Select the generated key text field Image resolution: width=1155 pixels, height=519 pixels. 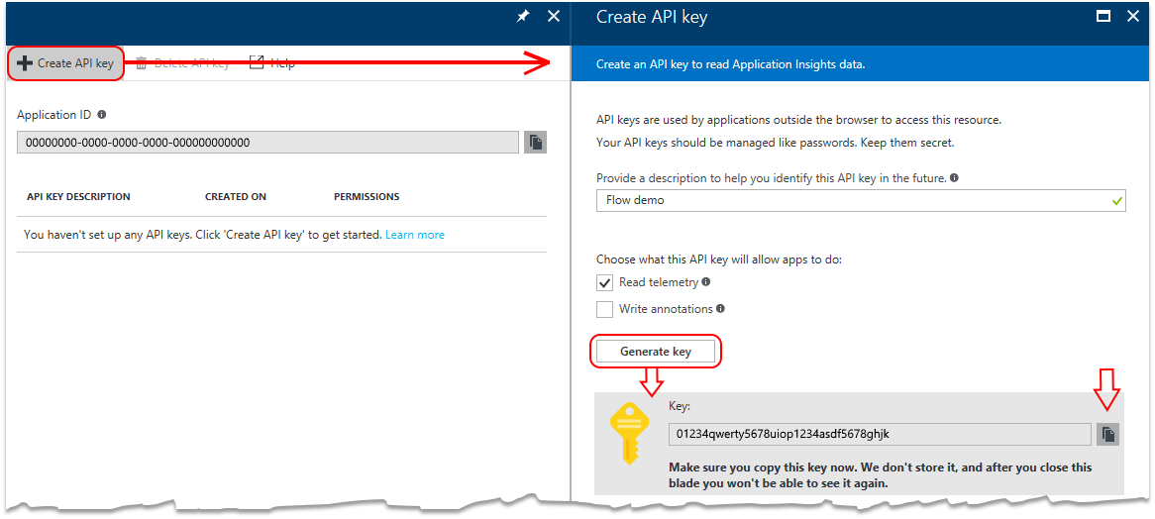coord(879,434)
